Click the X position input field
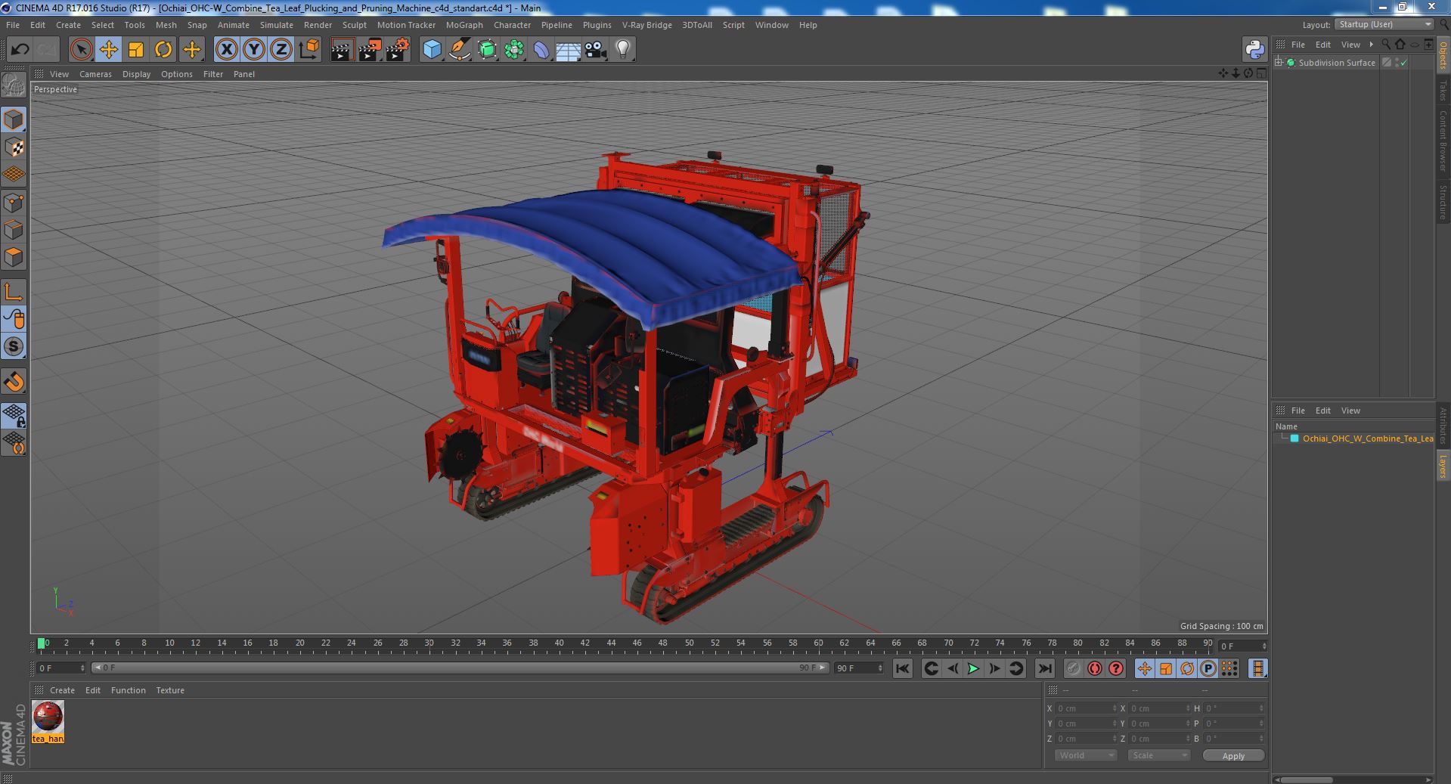This screenshot has height=784, width=1451. point(1086,708)
